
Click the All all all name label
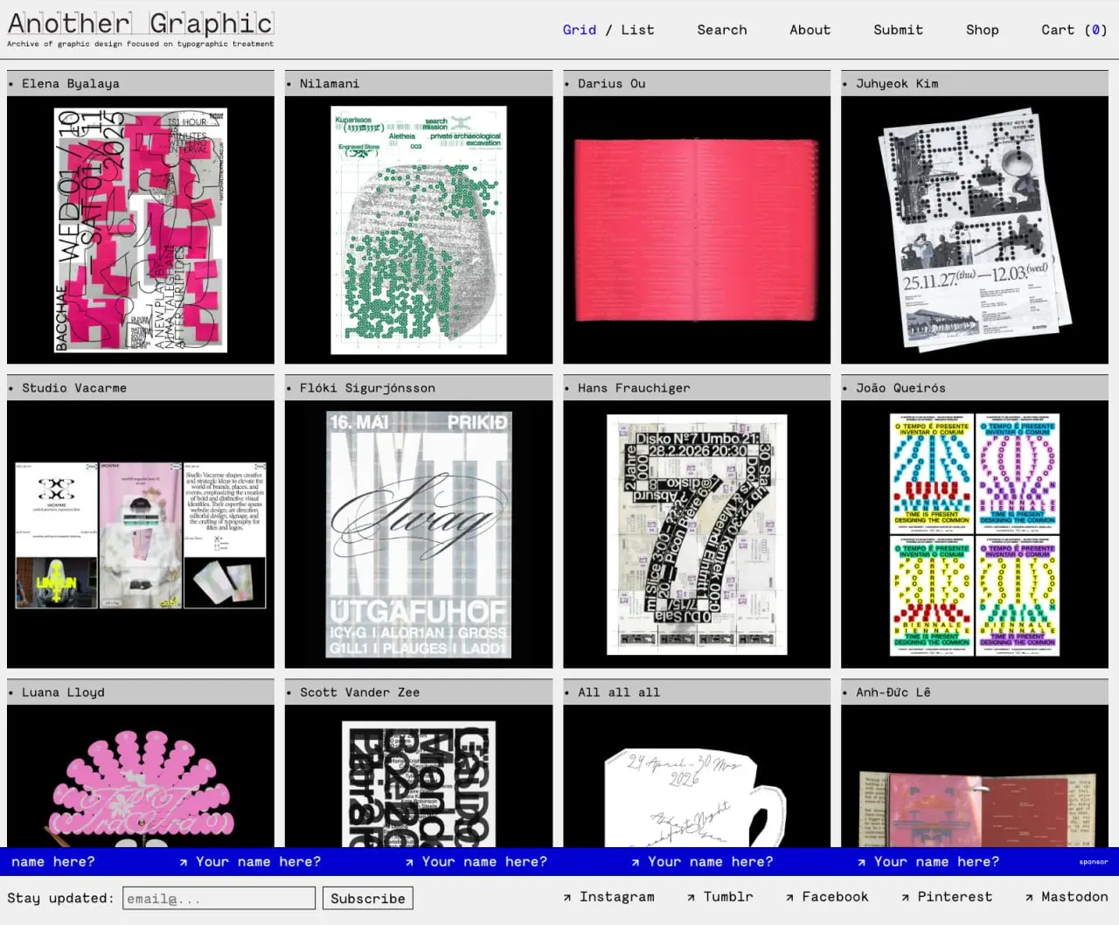click(619, 692)
